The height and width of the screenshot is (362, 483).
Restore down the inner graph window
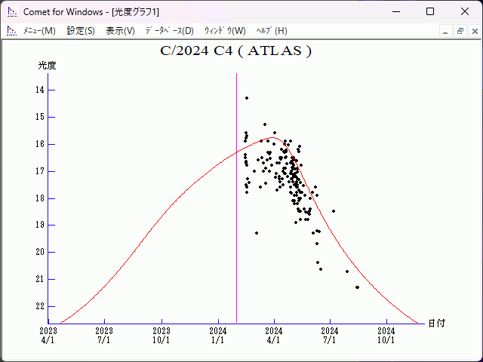pyautogui.click(x=460, y=31)
